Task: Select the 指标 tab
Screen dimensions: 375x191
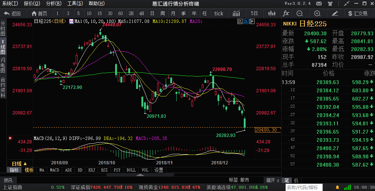Action: (x=14, y=170)
